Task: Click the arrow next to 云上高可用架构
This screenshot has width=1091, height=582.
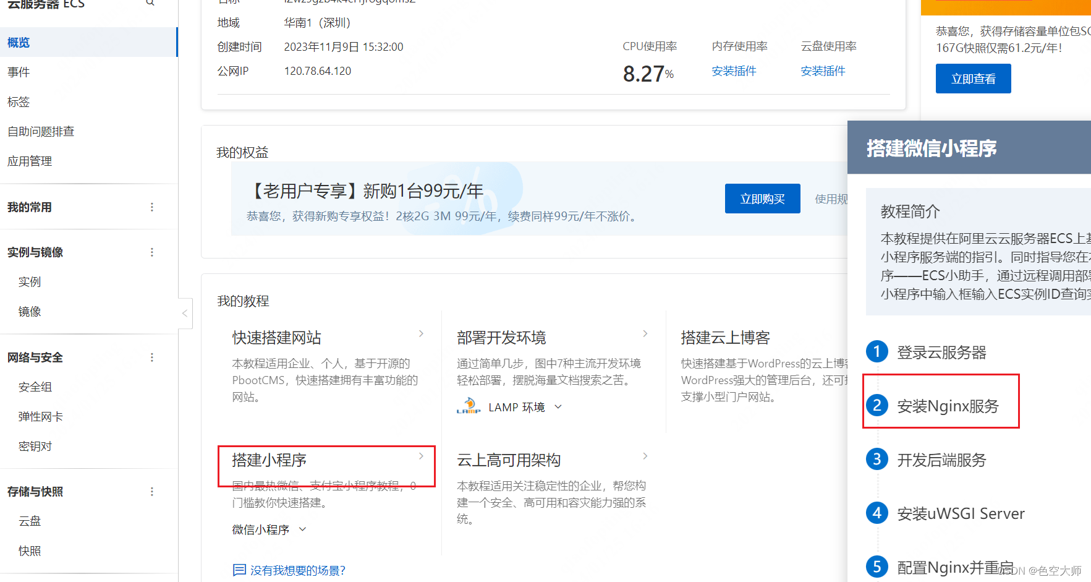Action: [645, 456]
